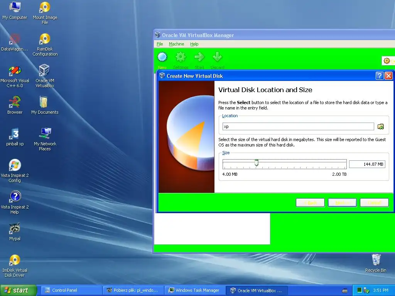
Task: Close the Create New Virtual Disk dialog
Action: 388,76
